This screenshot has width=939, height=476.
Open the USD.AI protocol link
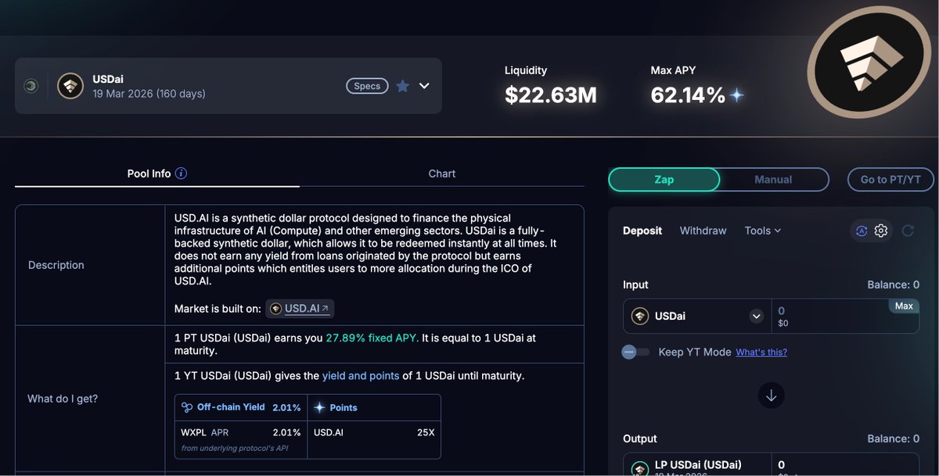tap(302, 309)
